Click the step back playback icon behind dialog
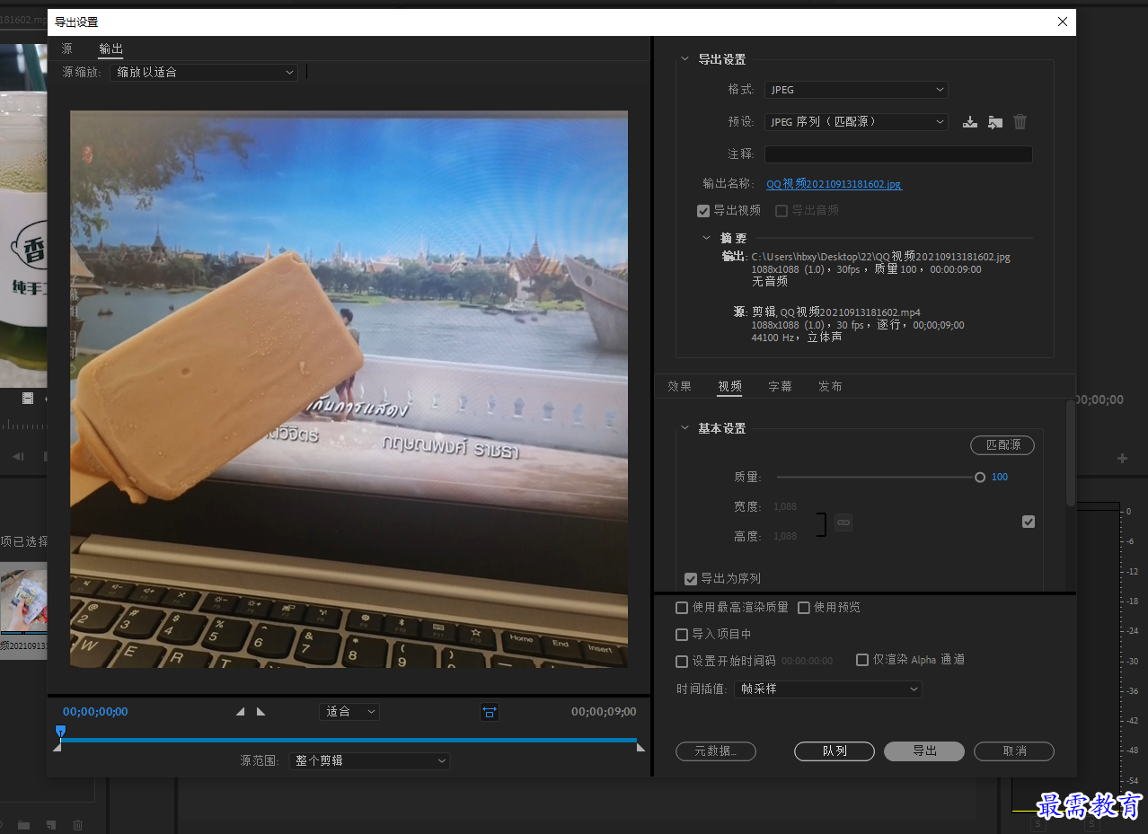Image resolution: width=1148 pixels, height=834 pixels. [18, 457]
